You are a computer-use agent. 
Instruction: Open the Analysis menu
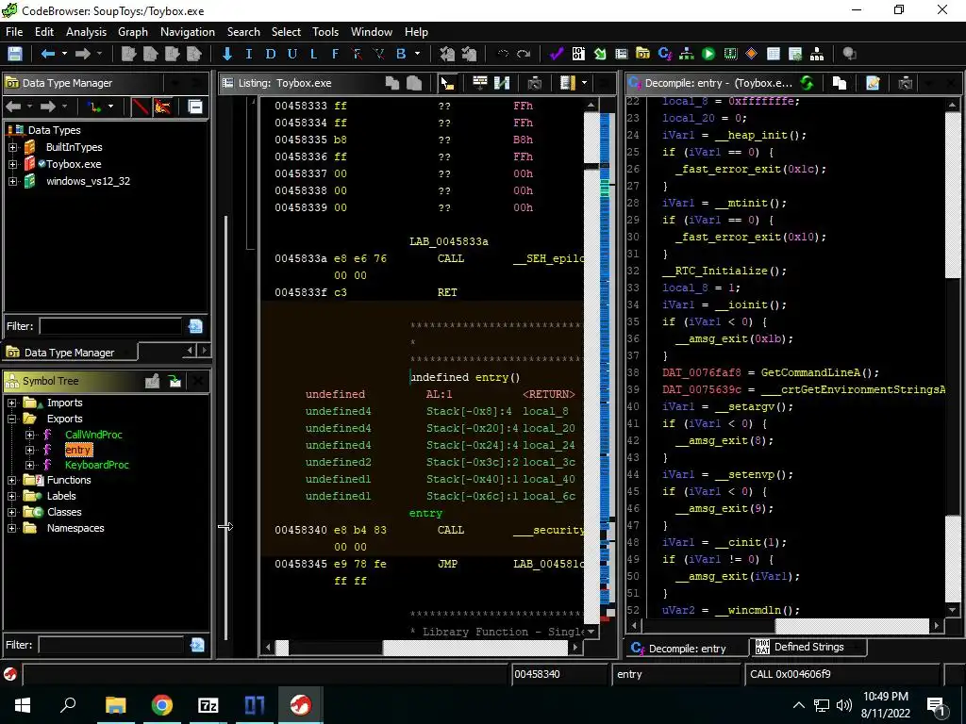click(x=86, y=32)
